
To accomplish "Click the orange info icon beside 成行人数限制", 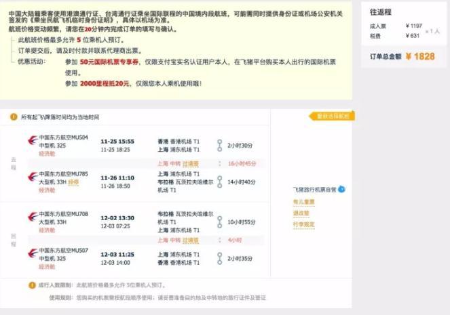I will (32, 285).
